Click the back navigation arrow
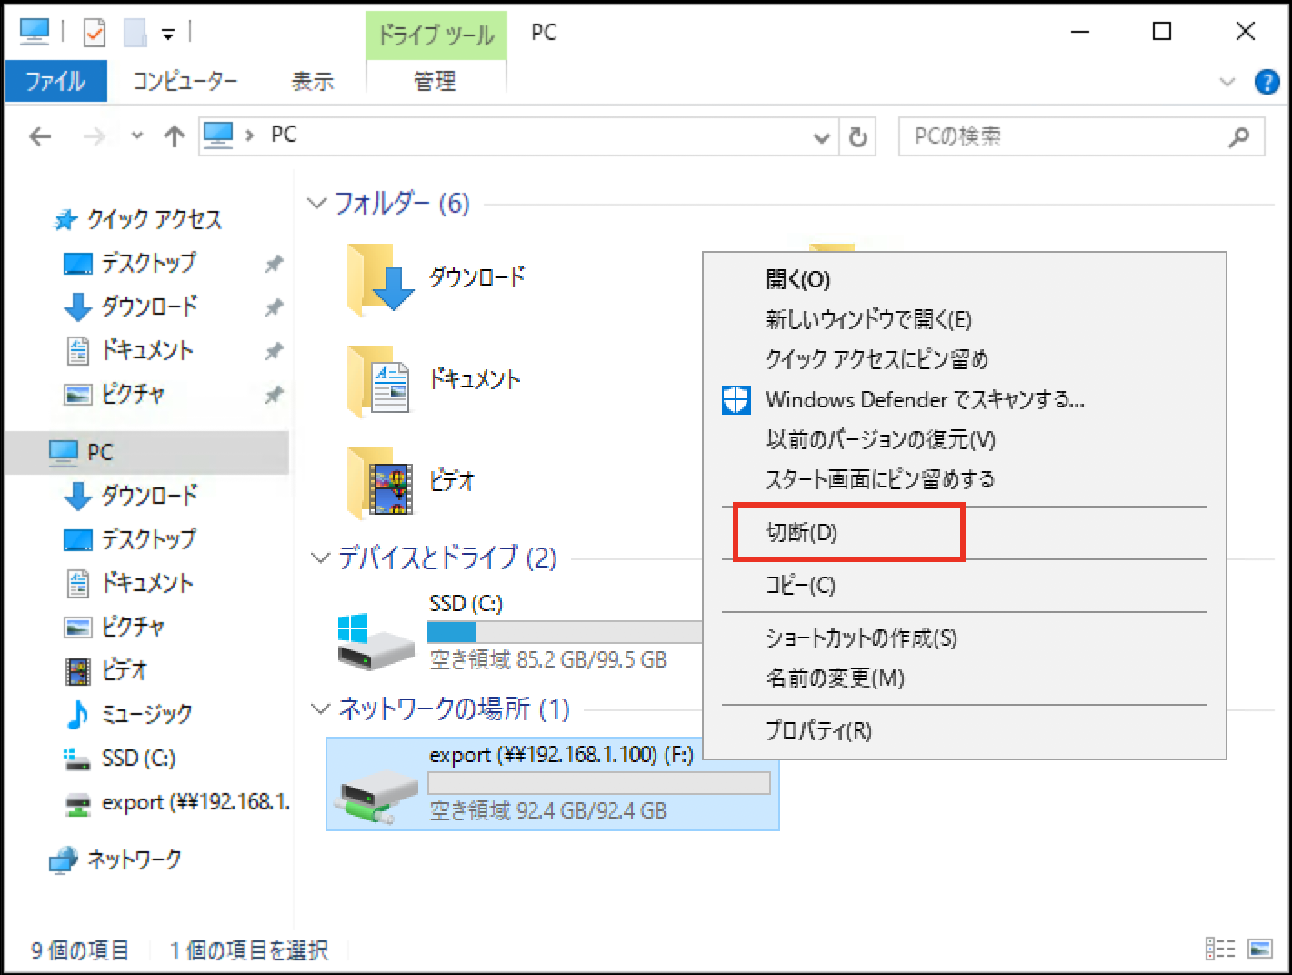 click(x=40, y=136)
